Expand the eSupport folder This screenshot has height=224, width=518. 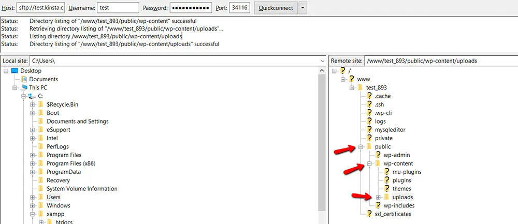32,130
